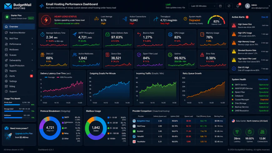This screenshot has width=272, height=153.
Task: Click the Spam Filter Load shield icon
Action: (139, 55)
